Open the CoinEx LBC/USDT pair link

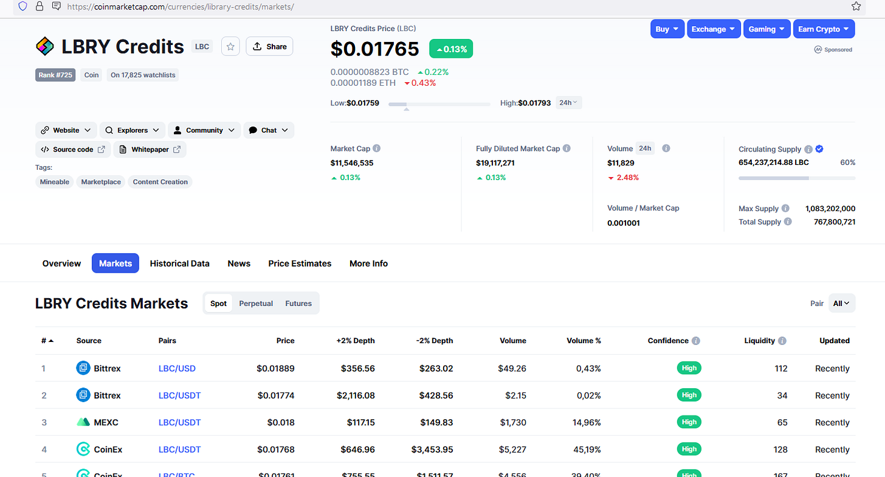[179, 450]
